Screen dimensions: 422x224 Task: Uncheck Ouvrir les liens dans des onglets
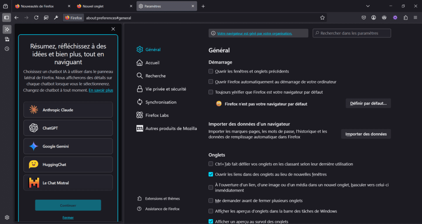coord(211,174)
